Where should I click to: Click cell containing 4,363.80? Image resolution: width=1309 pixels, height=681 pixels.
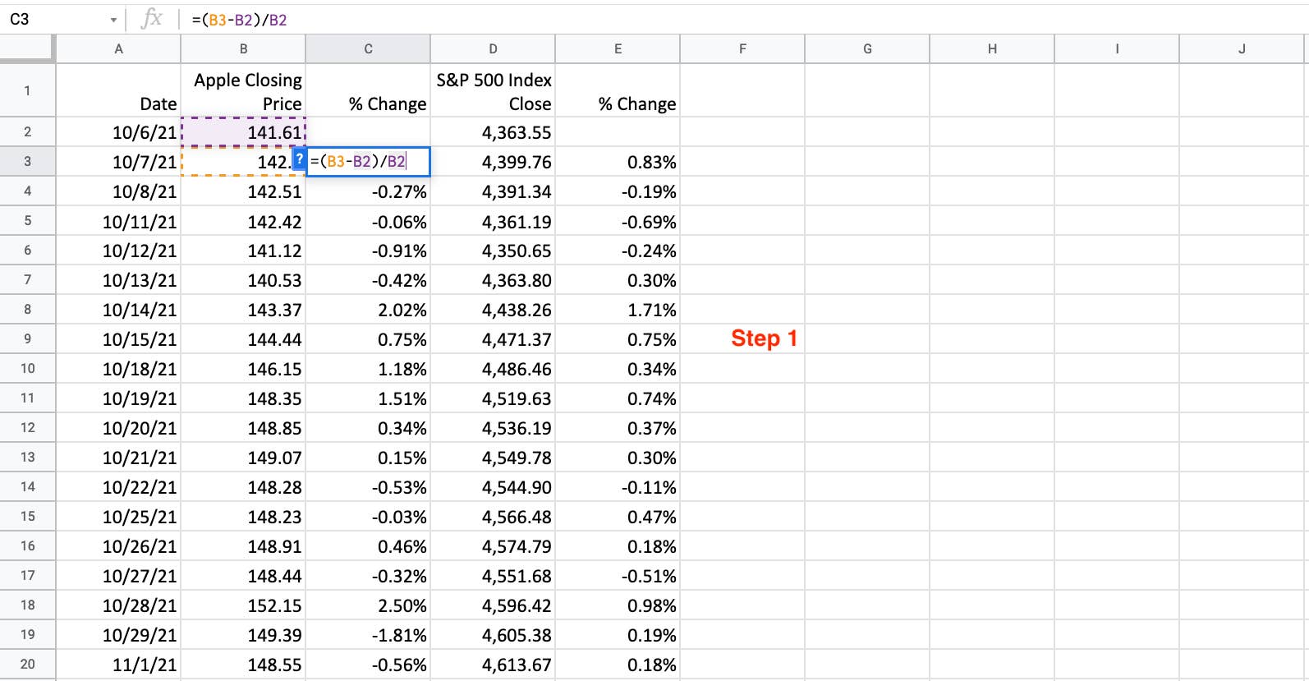click(x=493, y=280)
